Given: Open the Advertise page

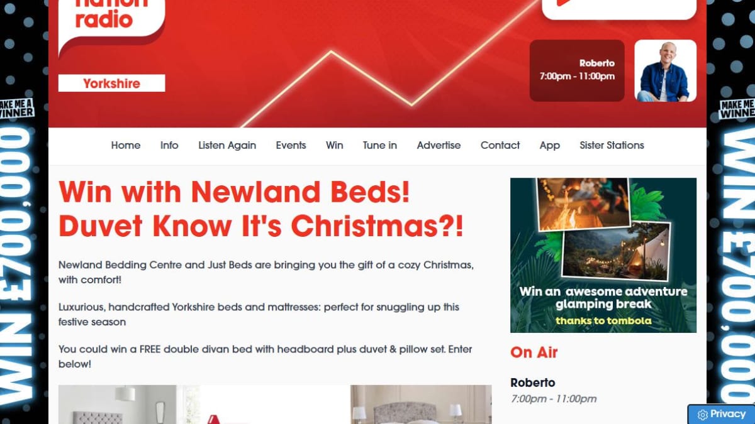Looking at the screenshot, I should 439,145.
